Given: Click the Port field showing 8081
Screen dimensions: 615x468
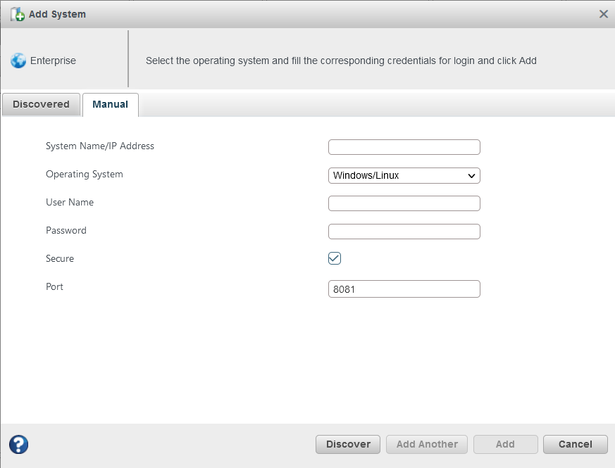Looking at the screenshot, I should click(x=404, y=289).
